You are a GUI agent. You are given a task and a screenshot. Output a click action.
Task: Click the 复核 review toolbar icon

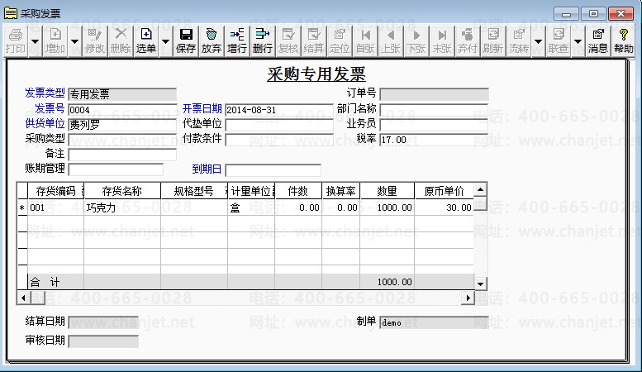click(x=288, y=41)
